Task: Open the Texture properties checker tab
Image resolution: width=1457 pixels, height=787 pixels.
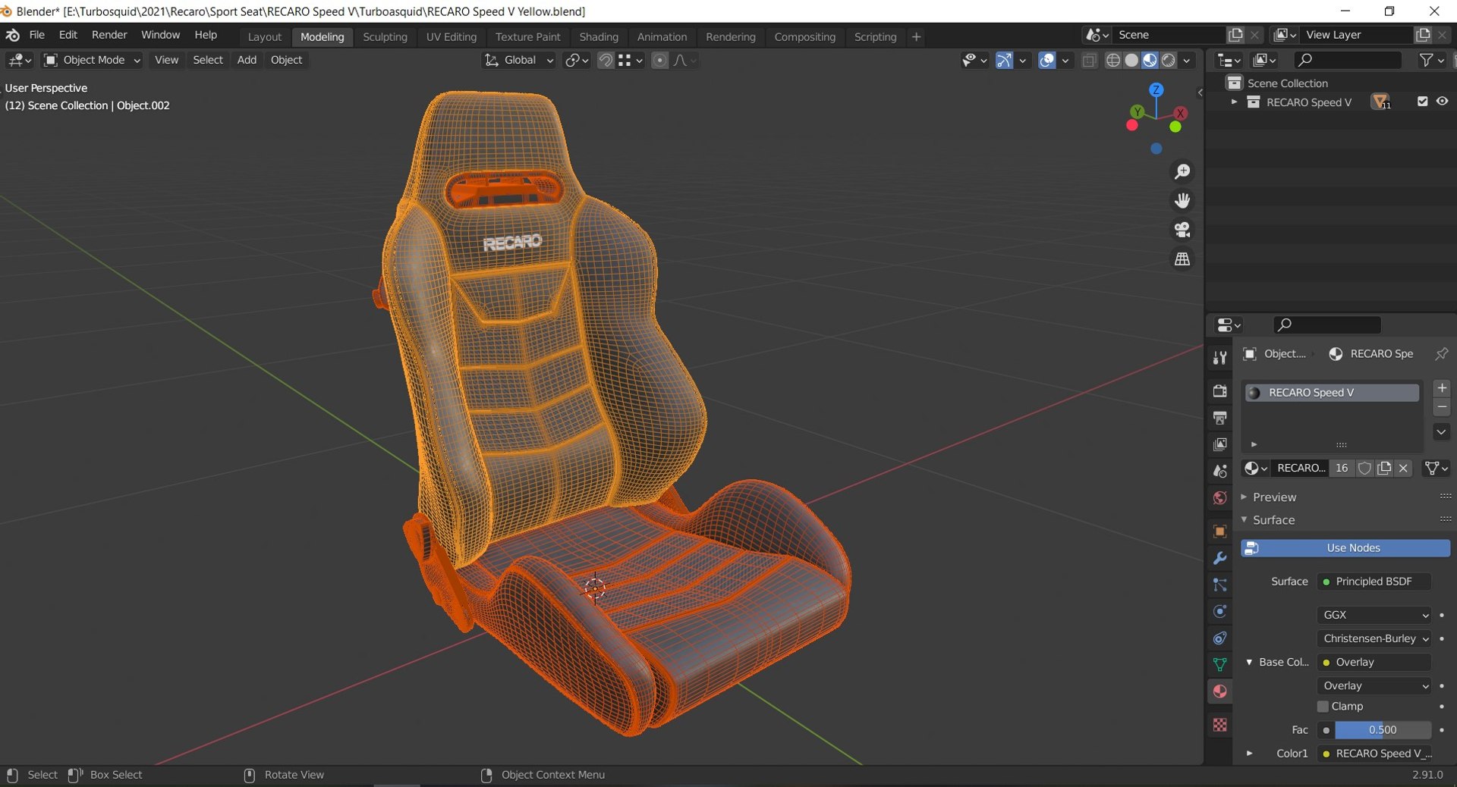Action: (x=1219, y=725)
